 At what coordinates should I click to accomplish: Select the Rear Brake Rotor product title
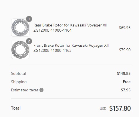click(x=70, y=28)
